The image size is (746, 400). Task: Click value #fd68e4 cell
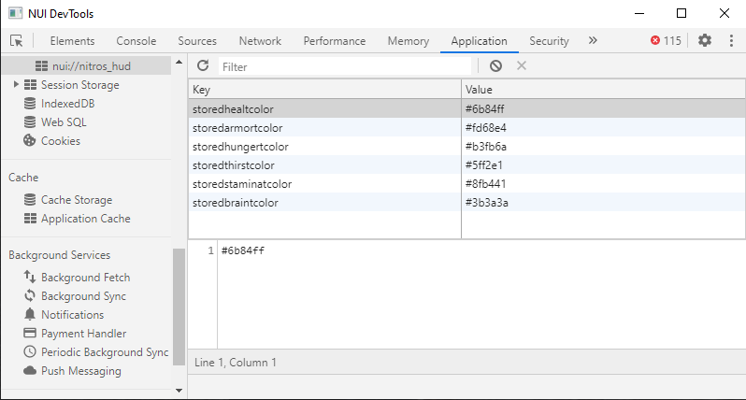point(603,127)
